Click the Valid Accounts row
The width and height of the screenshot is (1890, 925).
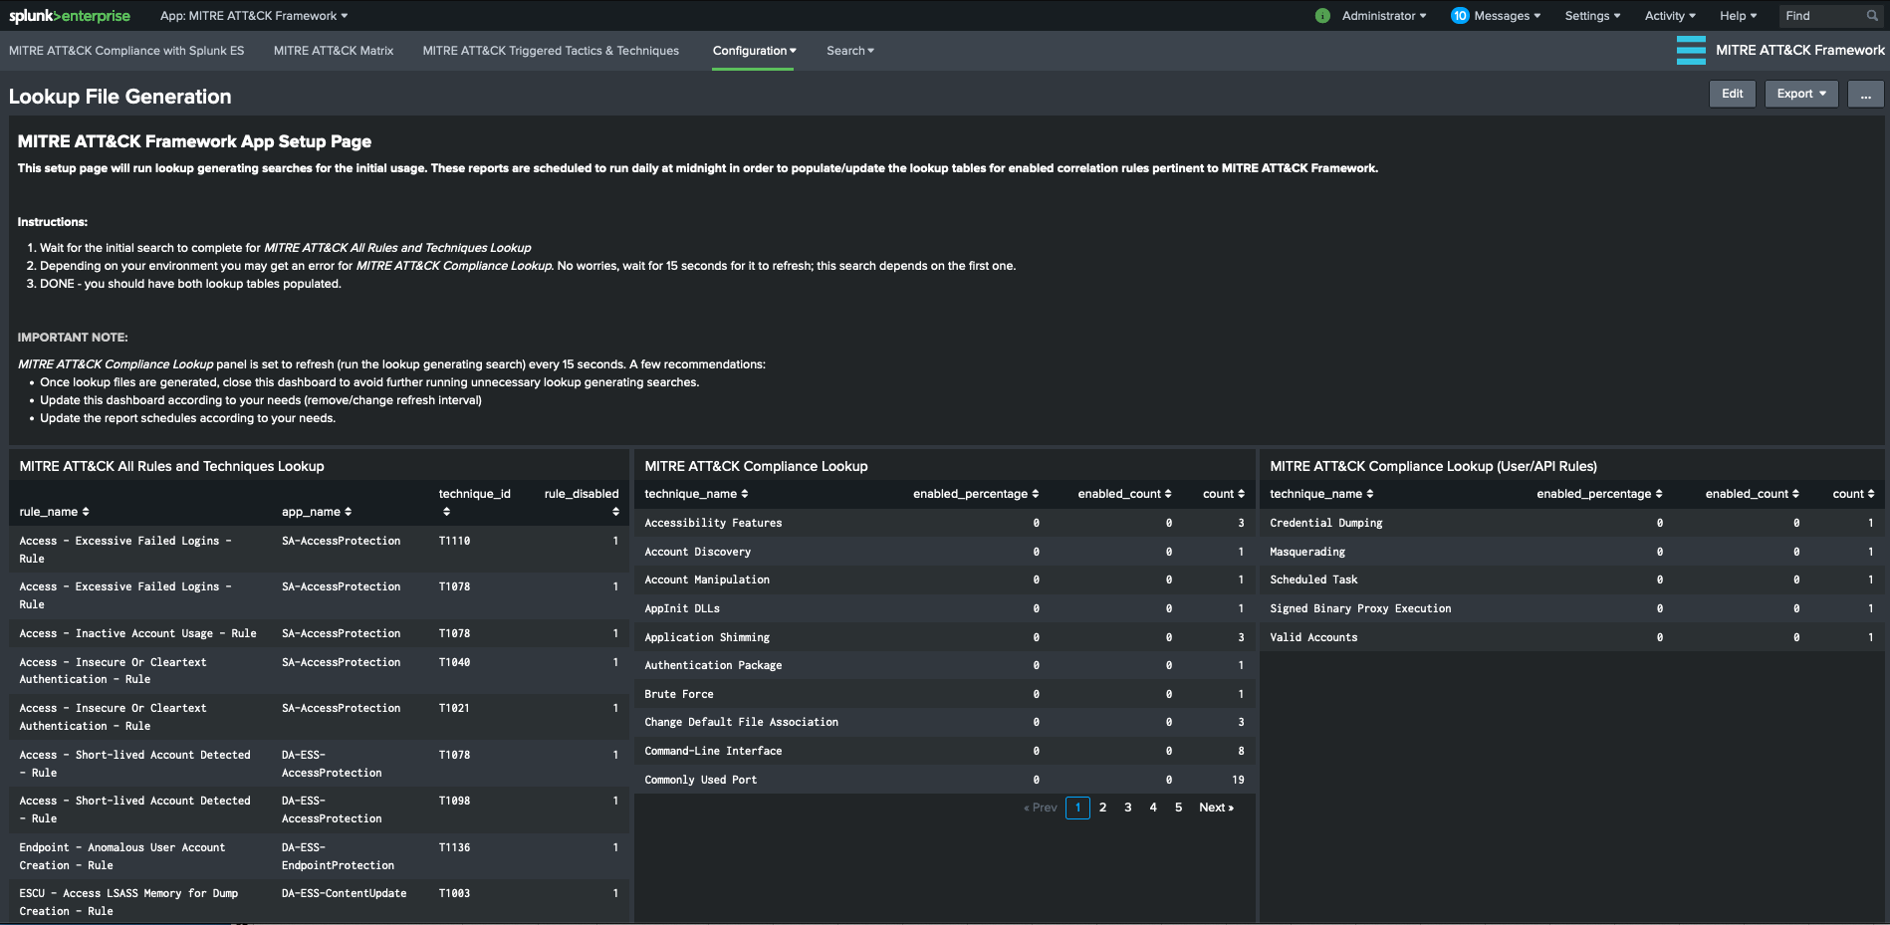[1571, 637]
